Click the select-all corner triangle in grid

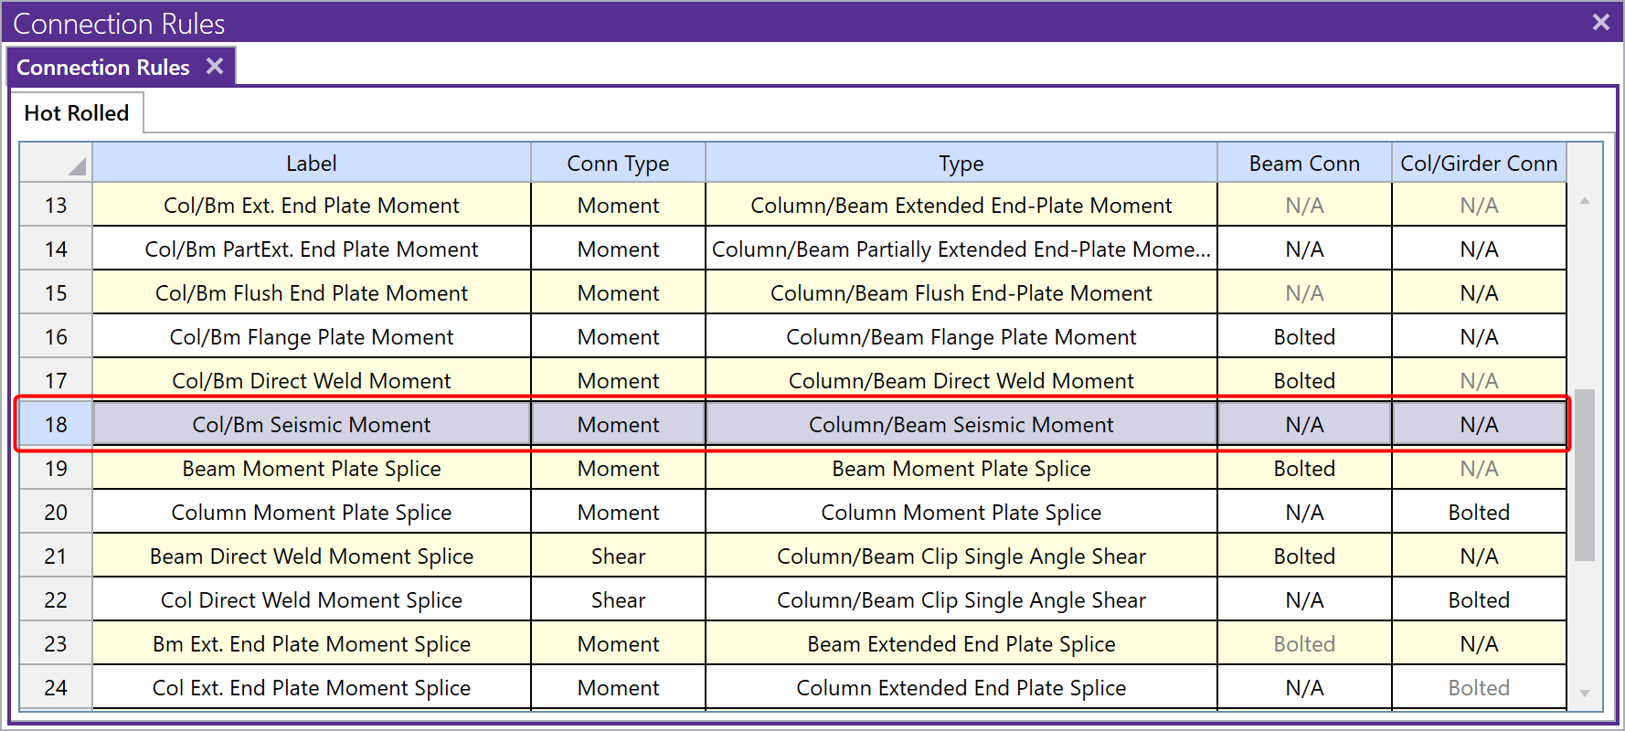(77, 165)
